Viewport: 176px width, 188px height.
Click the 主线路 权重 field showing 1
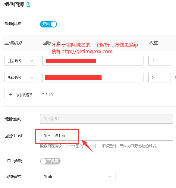(x=160, y=61)
